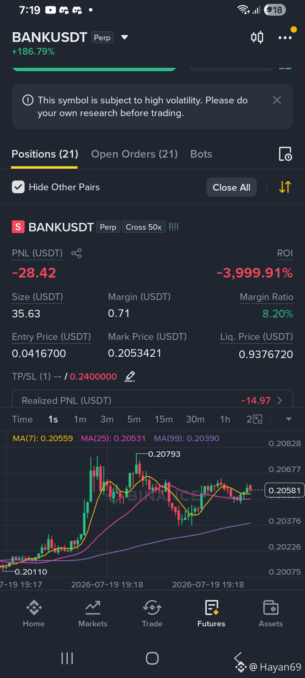Uncheck Hide Other Pairs checkbox
Screen dimensions: 305x678
coord(18,187)
